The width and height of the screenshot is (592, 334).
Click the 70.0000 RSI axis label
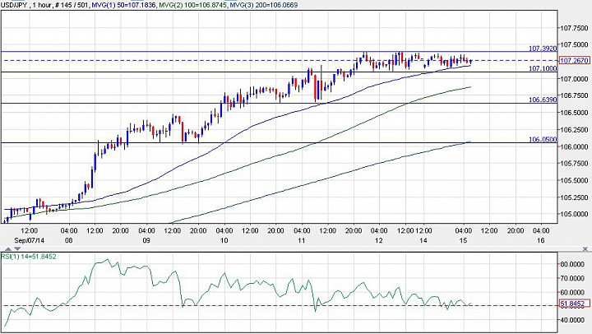pyautogui.click(x=572, y=278)
